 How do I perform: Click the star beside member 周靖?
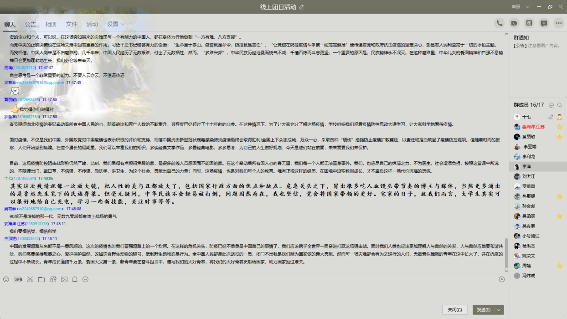coord(559,266)
